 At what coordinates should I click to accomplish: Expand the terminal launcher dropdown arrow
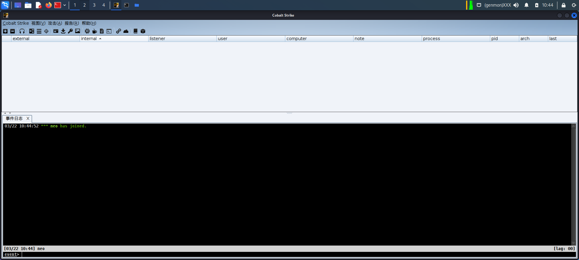[x=65, y=5]
